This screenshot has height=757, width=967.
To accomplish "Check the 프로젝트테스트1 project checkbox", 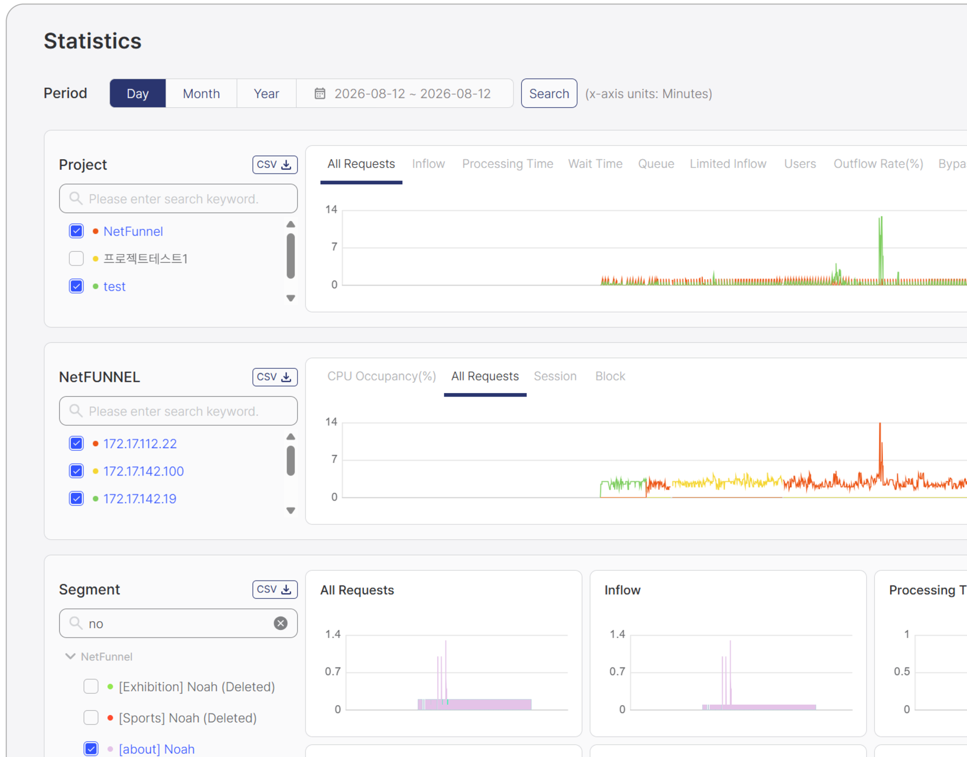I will coord(76,258).
